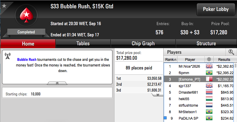Select player sjp1337 row
The width and height of the screenshot is (237, 122).
[199, 86]
